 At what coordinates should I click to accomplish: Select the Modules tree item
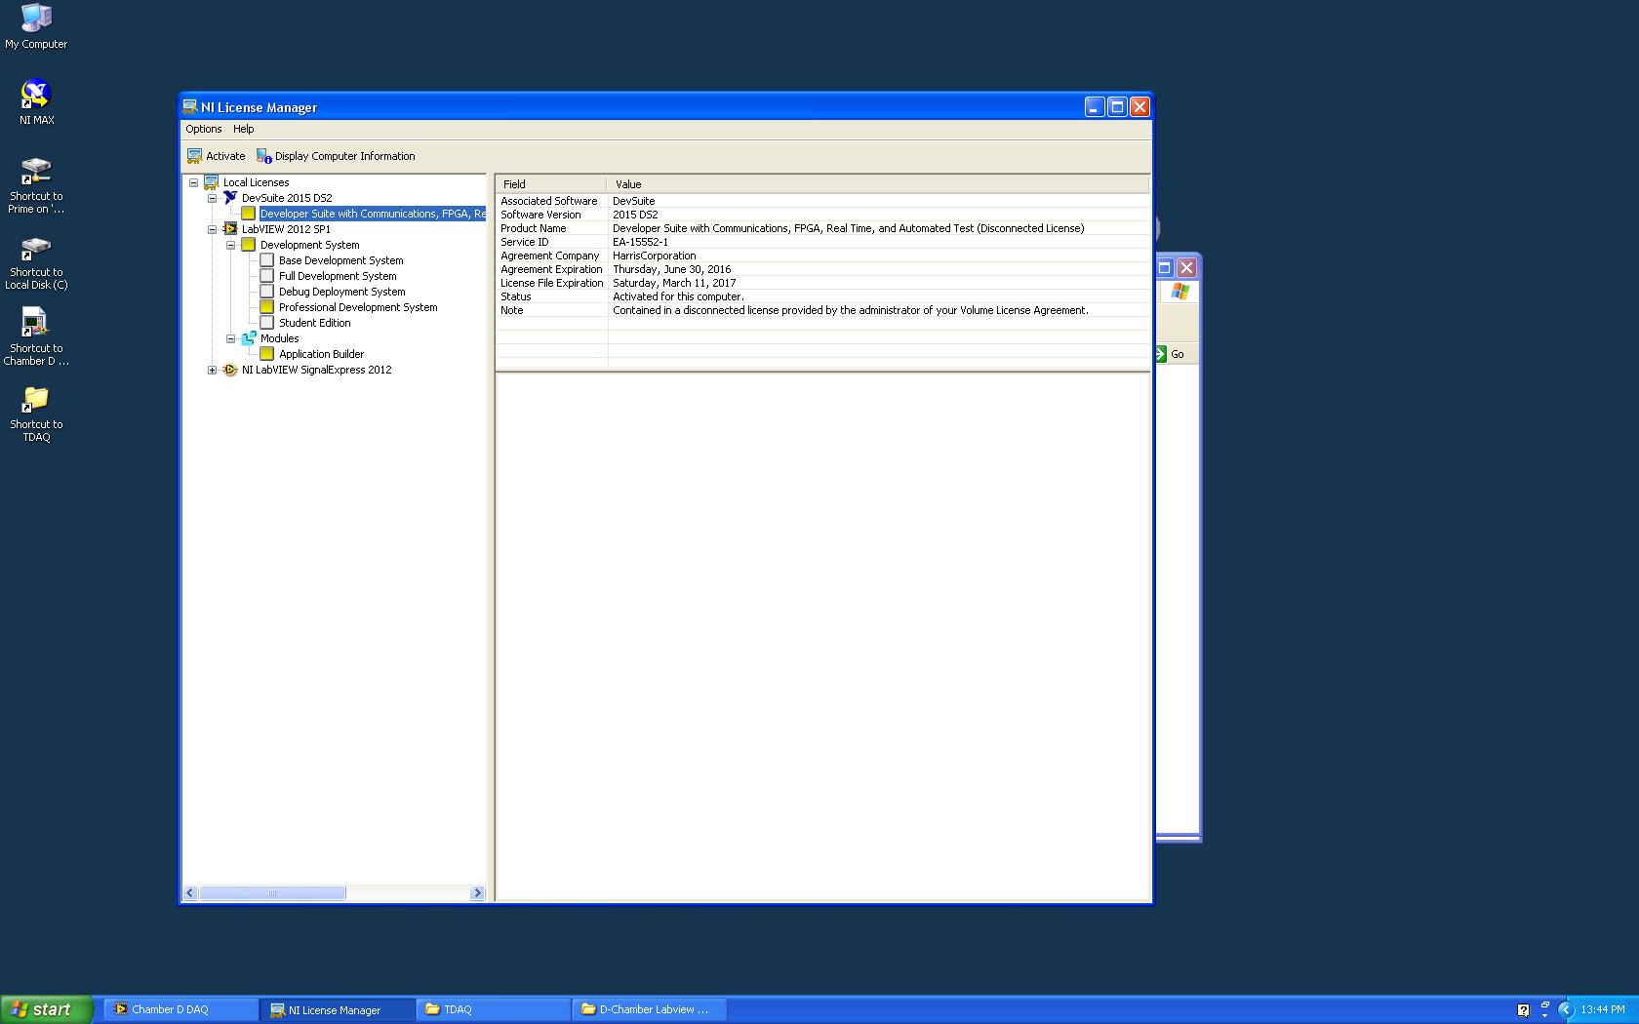tap(279, 338)
